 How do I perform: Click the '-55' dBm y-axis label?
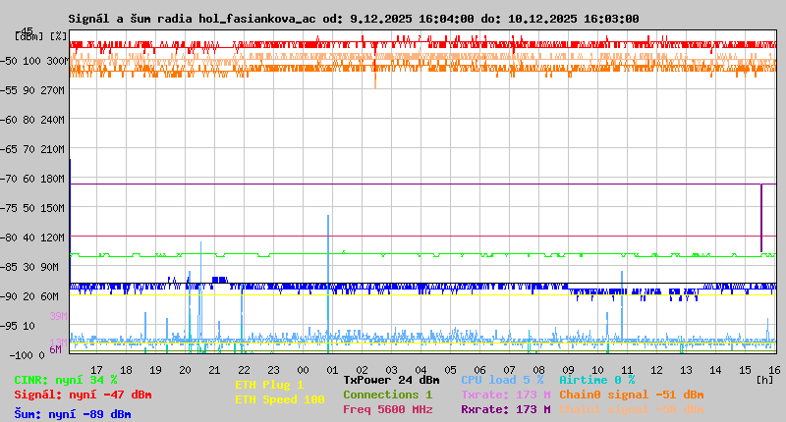tap(9, 90)
